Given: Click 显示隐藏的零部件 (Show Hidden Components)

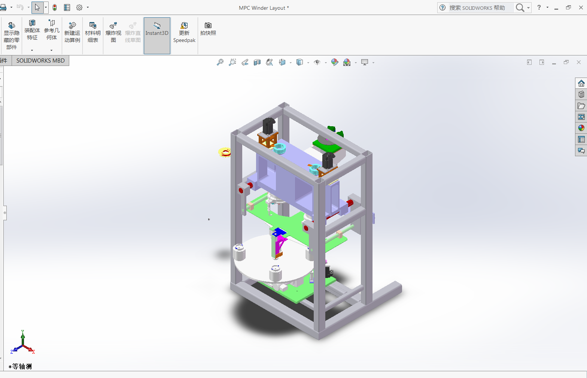Looking at the screenshot, I should click(12, 36).
